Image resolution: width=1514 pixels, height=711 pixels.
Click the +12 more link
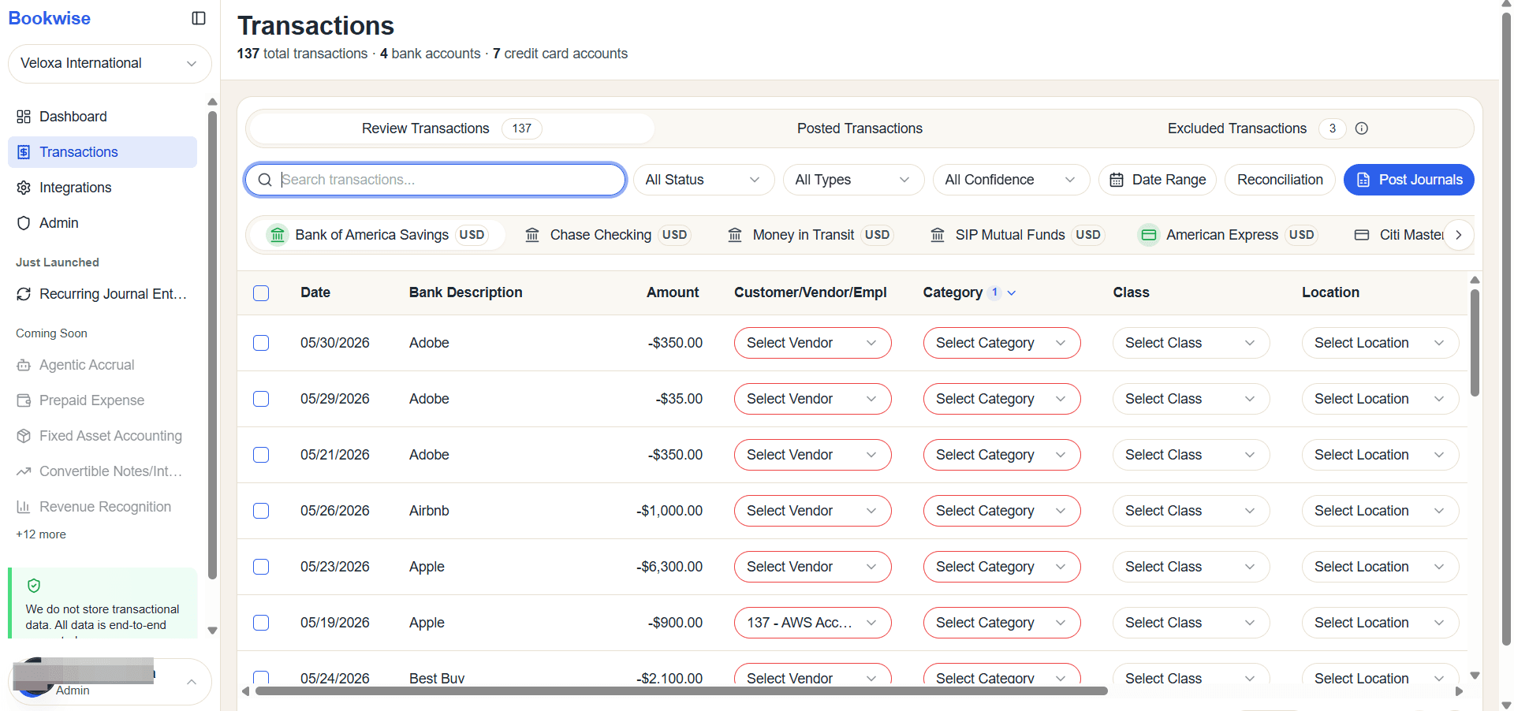[x=41, y=534]
